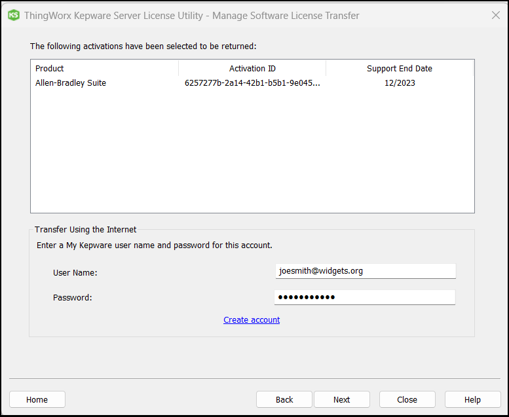Click the Kepware KS application icon
The height and width of the screenshot is (417, 509).
(x=13, y=15)
